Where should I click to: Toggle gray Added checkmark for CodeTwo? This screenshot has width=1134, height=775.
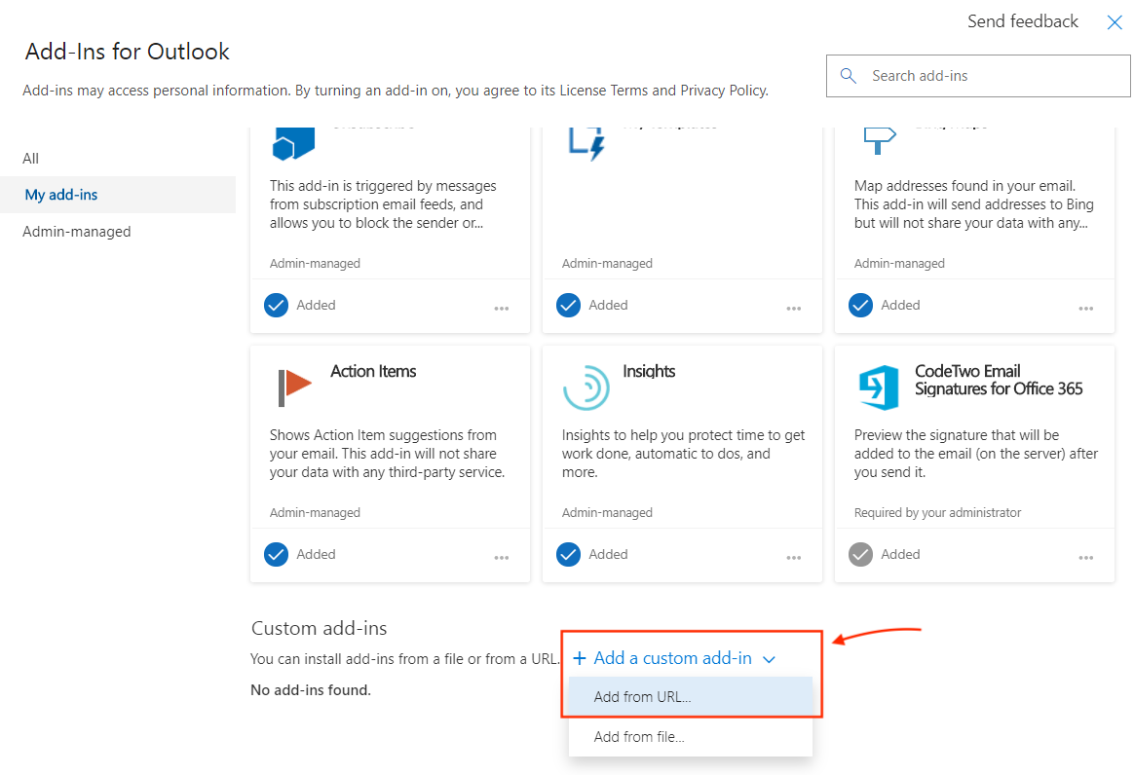click(x=860, y=555)
